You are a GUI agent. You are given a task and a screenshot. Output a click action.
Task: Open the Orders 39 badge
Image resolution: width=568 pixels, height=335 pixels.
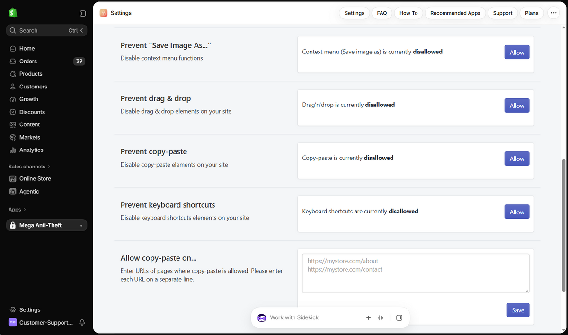(x=79, y=61)
